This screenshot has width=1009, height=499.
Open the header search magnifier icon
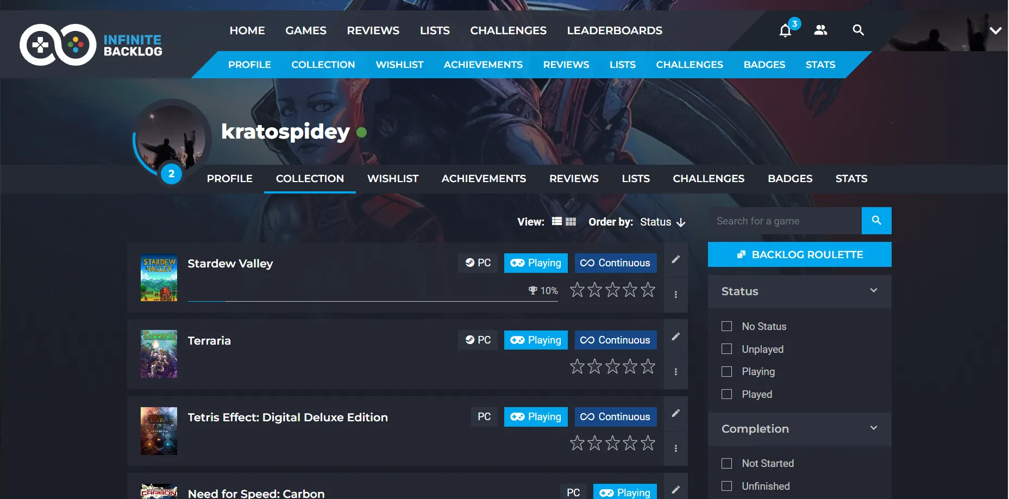858,30
